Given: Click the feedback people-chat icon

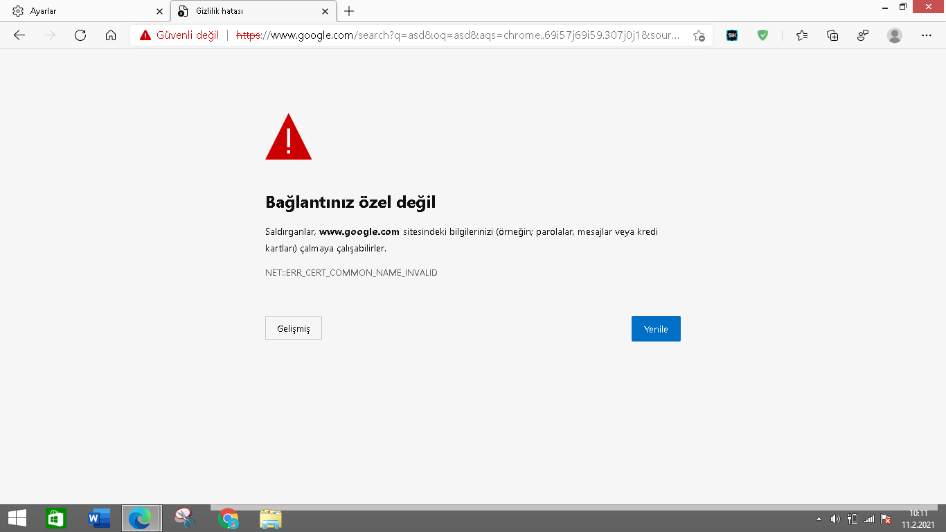Looking at the screenshot, I should [863, 35].
